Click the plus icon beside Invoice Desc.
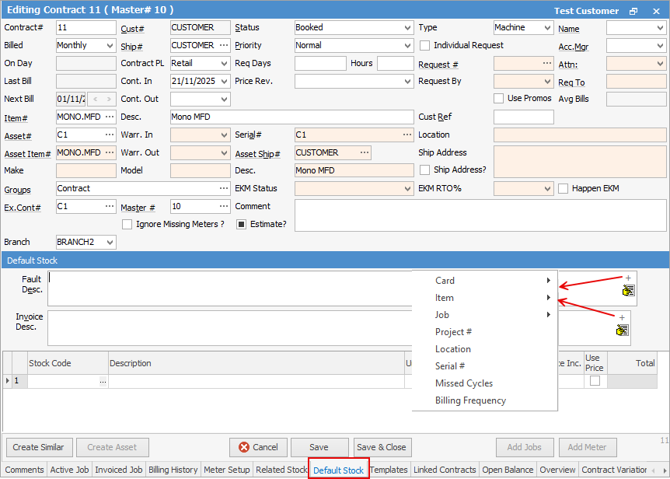 (622, 317)
